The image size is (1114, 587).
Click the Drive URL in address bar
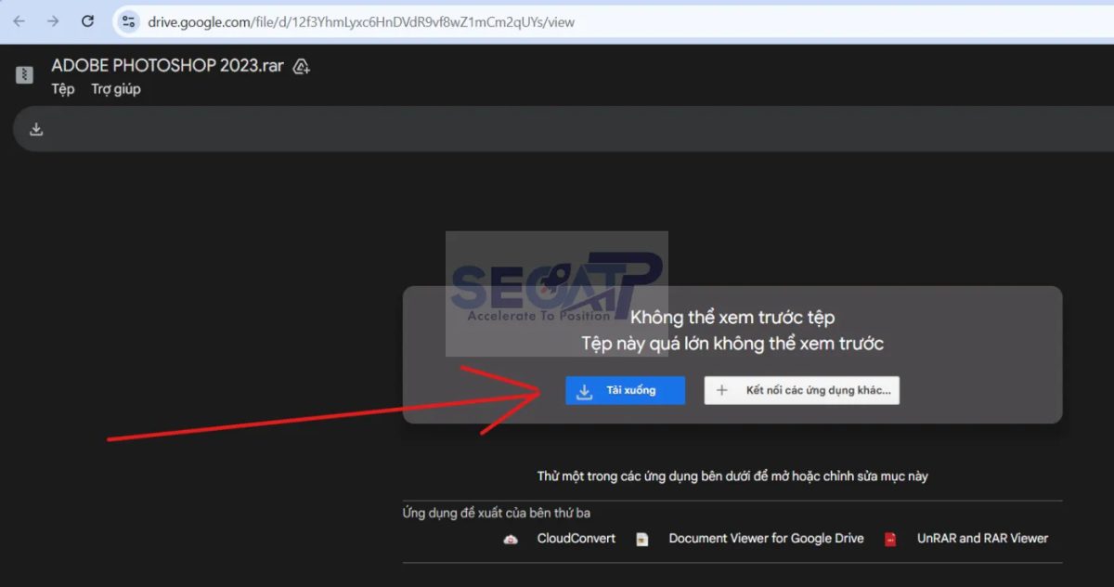point(360,21)
